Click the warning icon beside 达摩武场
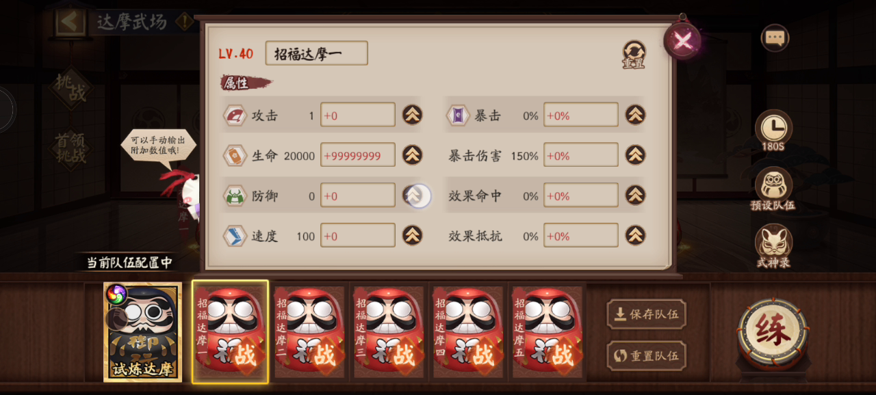876x395 pixels. coord(184,21)
